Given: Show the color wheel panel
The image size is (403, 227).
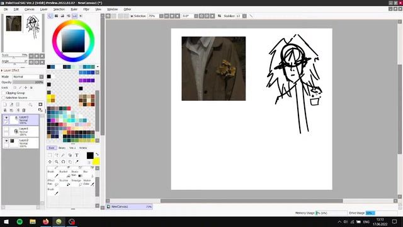Looking at the screenshot, I should pos(50,16).
